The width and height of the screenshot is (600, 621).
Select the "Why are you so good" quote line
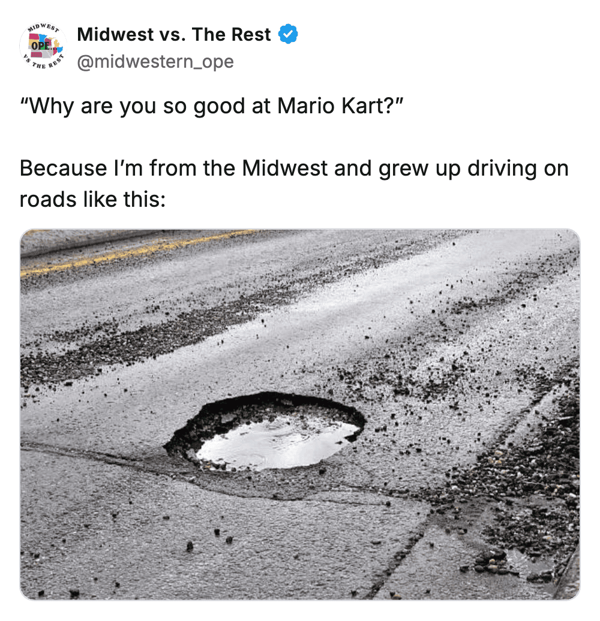point(212,105)
